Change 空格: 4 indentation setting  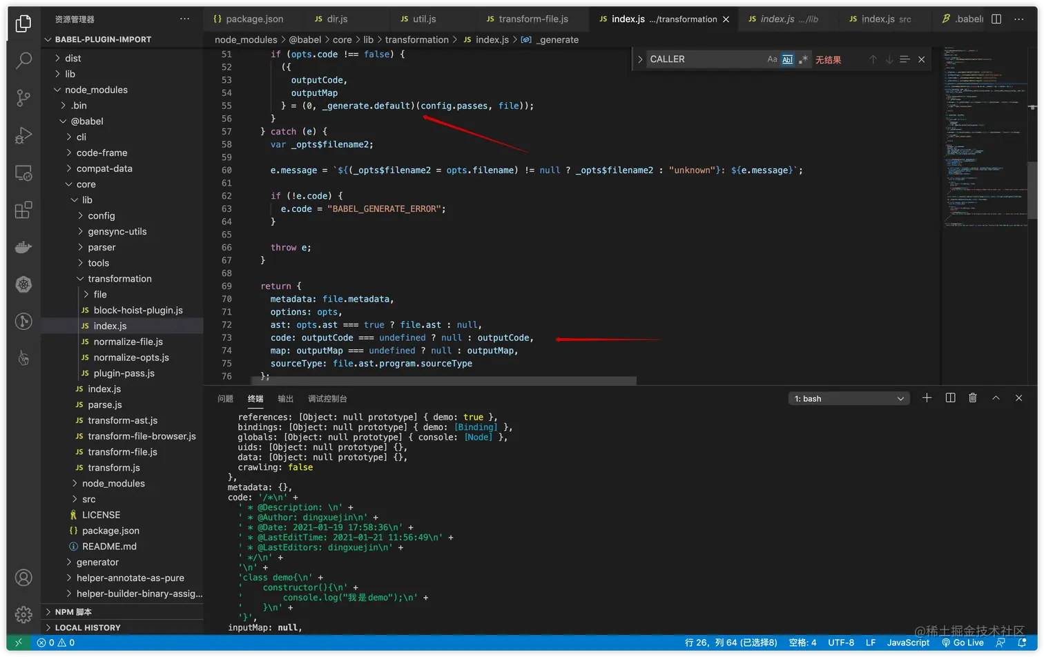[802, 643]
